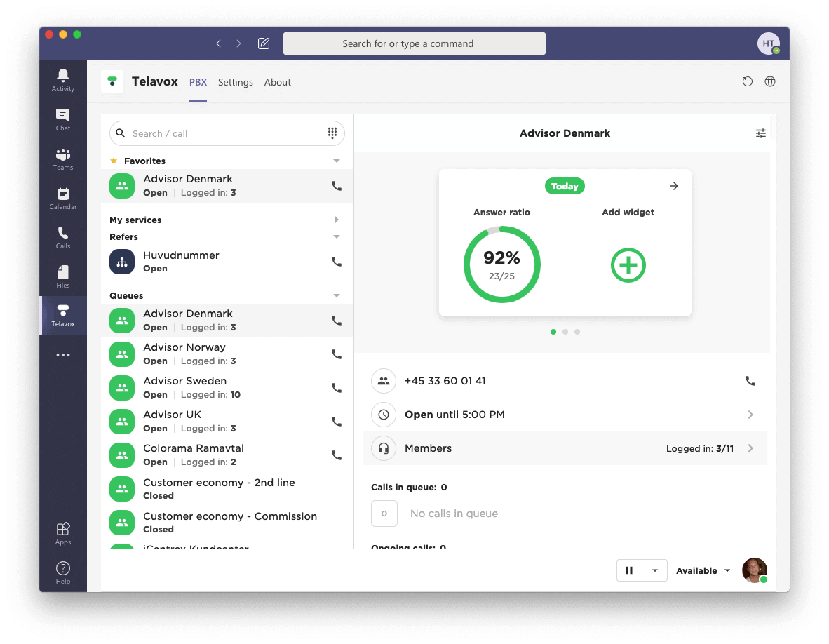Go back with the left arrow

[x=218, y=43]
